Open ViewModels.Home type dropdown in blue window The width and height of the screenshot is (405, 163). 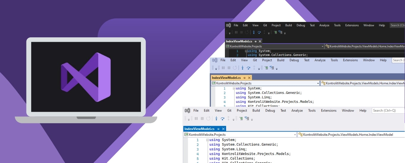(x=363, y=83)
